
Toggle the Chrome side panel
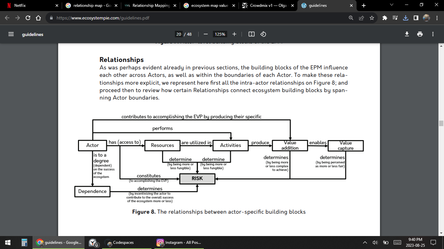(416, 18)
